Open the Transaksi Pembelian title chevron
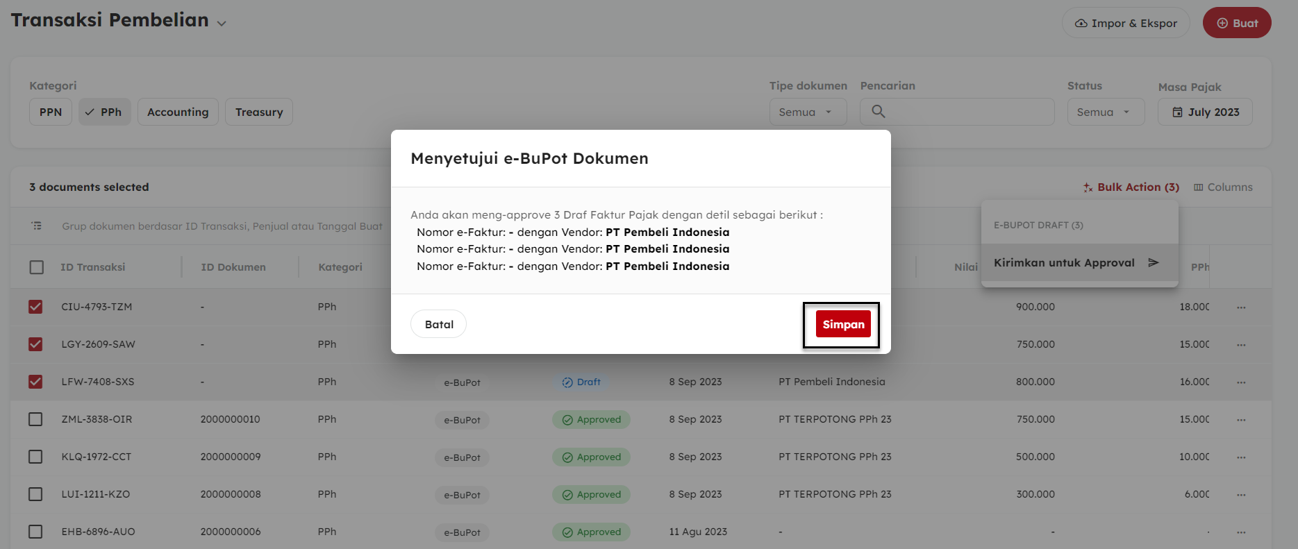This screenshot has height=549, width=1298. pos(222,24)
